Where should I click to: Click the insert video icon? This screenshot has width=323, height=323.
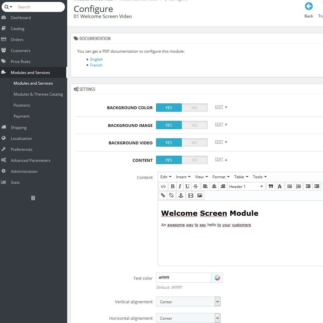tap(191, 195)
